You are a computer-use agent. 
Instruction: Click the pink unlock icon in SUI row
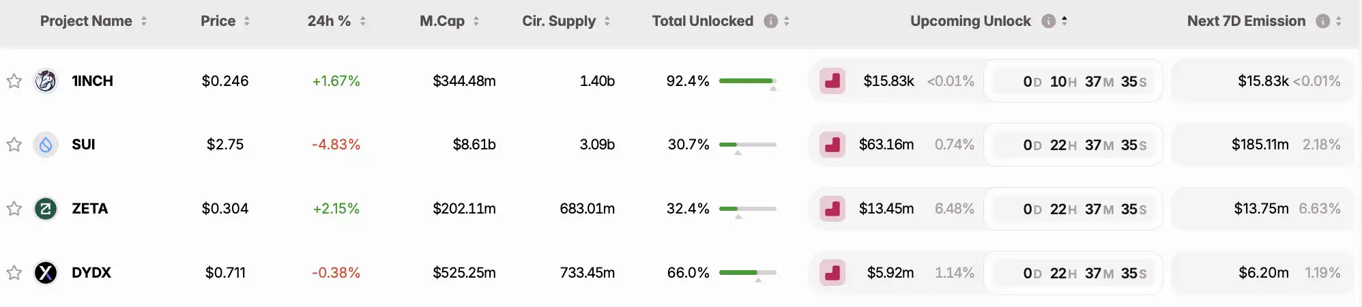click(832, 145)
